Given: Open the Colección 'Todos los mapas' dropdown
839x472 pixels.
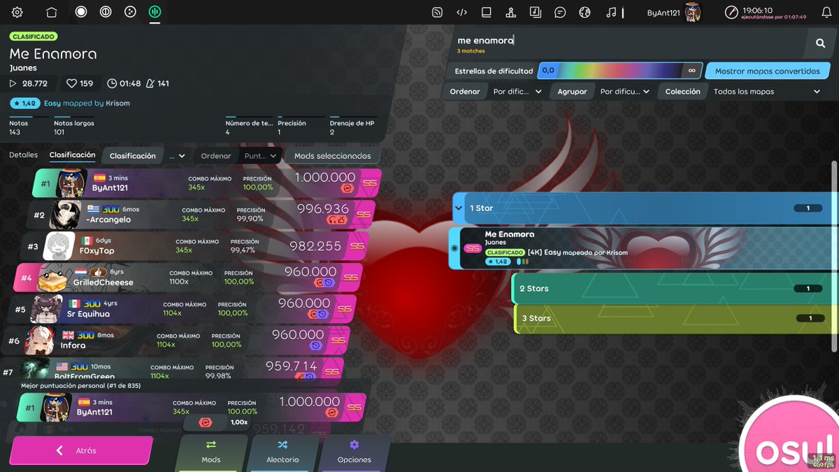Looking at the screenshot, I should click(767, 92).
